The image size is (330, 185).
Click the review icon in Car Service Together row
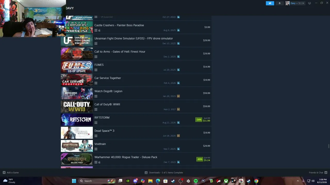tap(178, 83)
